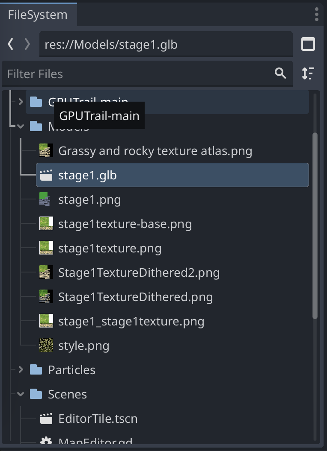The height and width of the screenshot is (451, 327).
Task: Select stage1texture-base.png in the tree
Action: [125, 224]
